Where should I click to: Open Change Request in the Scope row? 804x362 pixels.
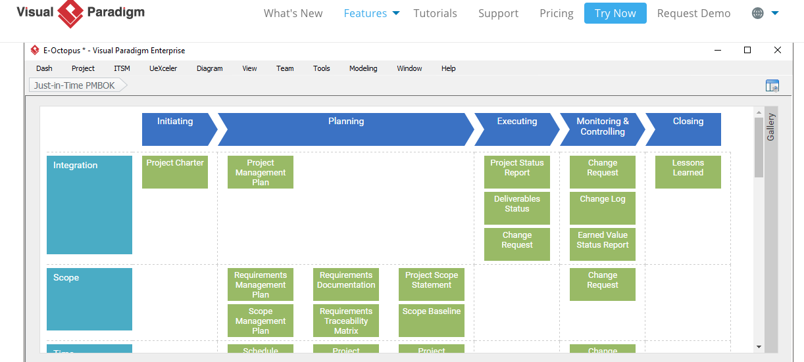(603, 284)
